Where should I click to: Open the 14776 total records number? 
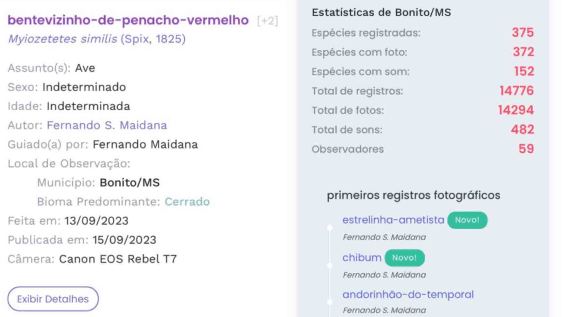point(516,91)
